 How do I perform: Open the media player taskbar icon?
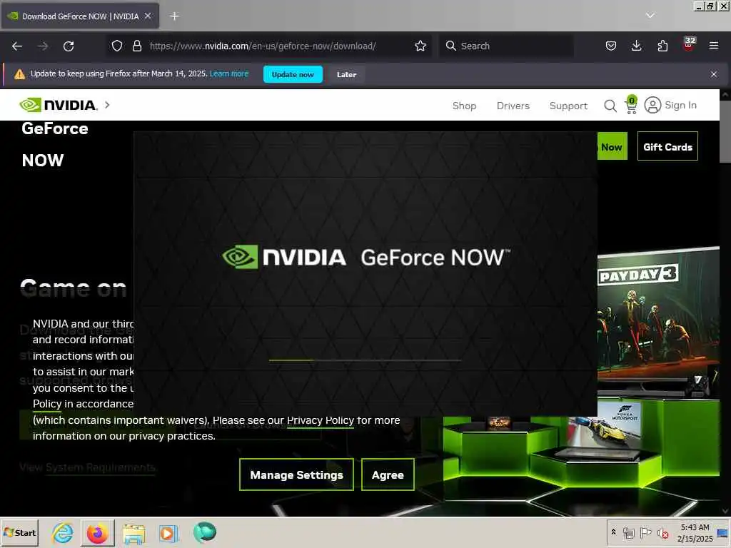pos(168,533)
